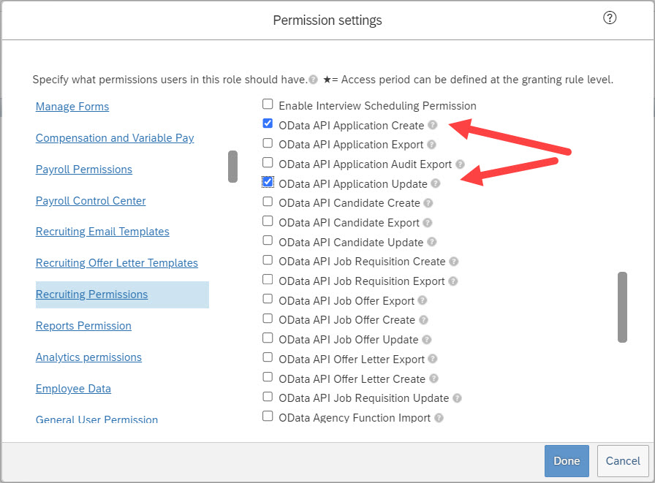Screen dimensions: 655x483
Task: Uncheck OData API Application Update
Action: (x=268, y=182)
